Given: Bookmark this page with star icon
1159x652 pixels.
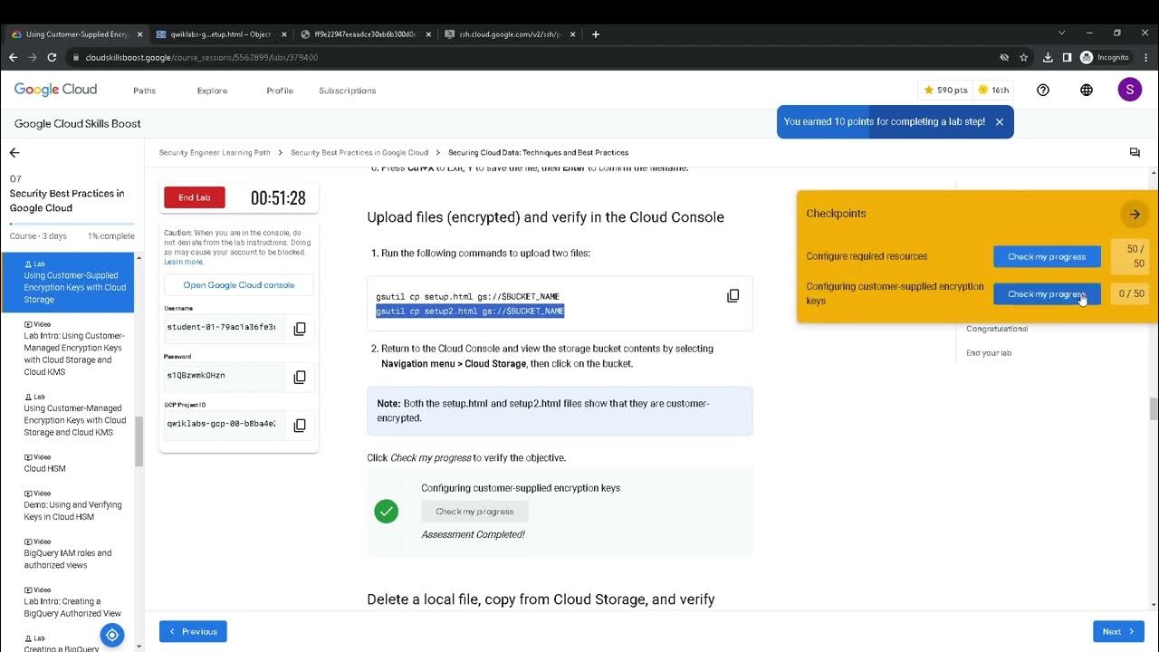Looking at the screenshot, I should [x=1024, y=57].
